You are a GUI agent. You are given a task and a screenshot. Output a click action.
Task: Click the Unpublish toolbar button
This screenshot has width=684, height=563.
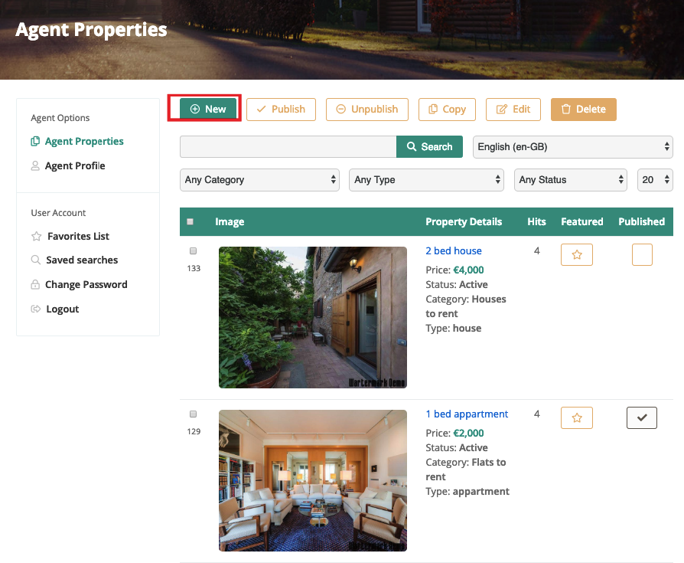(x=366, y=109)
